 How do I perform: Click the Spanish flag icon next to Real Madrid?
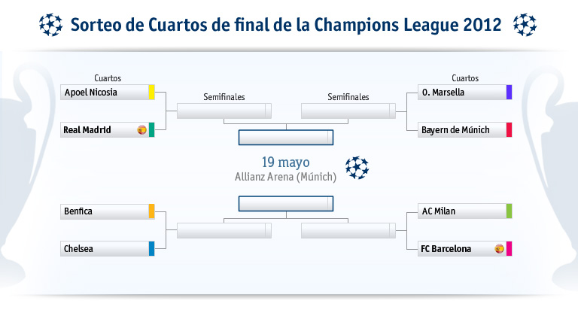[x=141, y=130]
